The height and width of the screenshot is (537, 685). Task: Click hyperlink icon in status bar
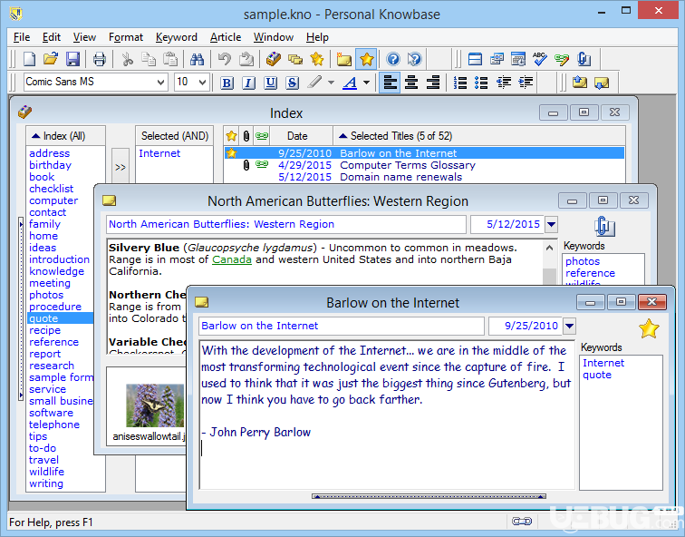tap(521, 522)
